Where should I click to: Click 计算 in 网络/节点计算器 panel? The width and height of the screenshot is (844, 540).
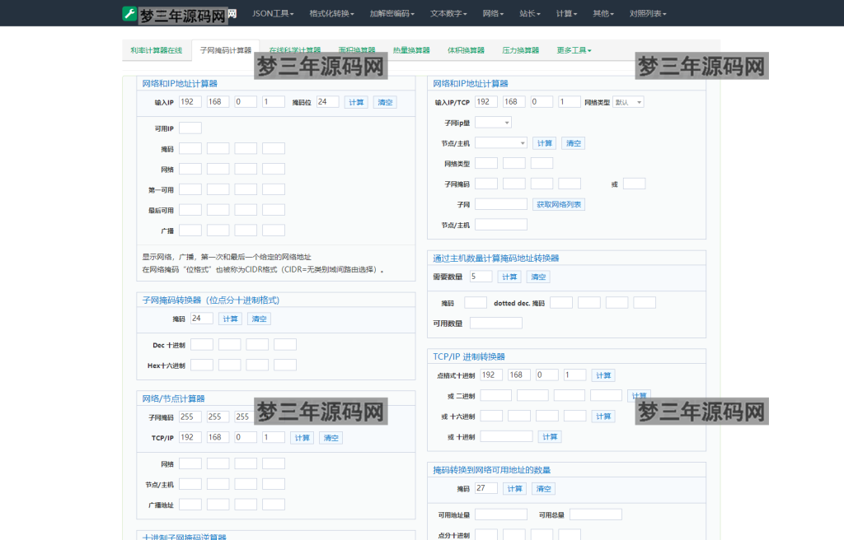tap(302, 438)
